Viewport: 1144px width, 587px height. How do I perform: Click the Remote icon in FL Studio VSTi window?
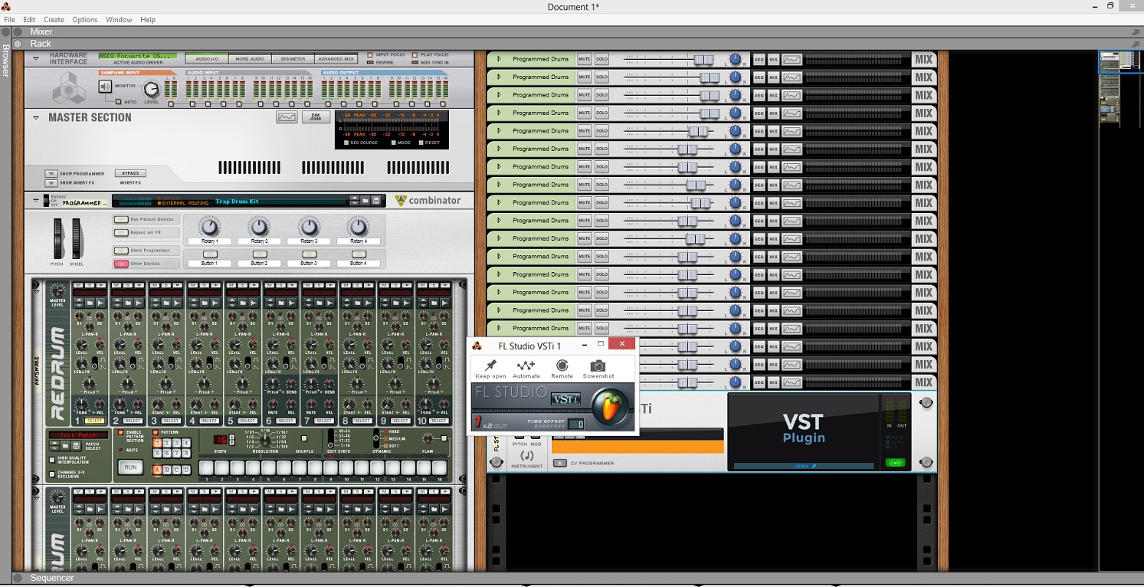[x=562, y=366]
